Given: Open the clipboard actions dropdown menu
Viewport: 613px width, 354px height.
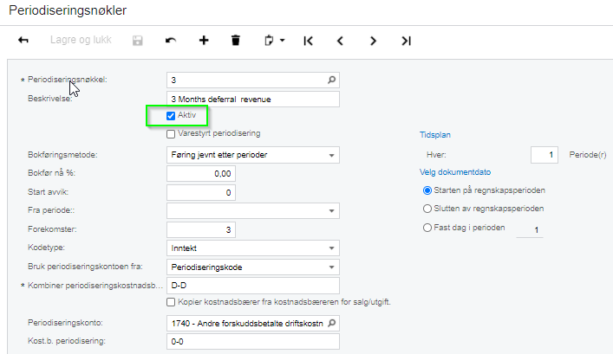Looking at the screenshot, I should pos(274,40).
